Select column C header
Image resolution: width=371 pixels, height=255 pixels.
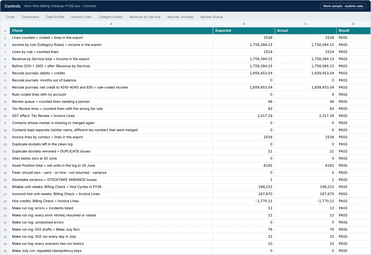point(306,24)
